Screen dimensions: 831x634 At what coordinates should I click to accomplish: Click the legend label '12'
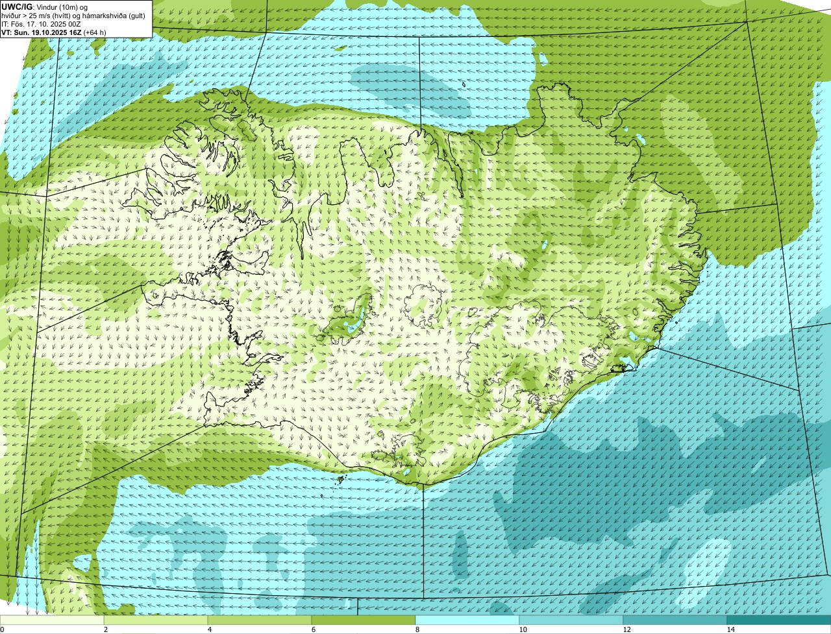click(626, 629)
